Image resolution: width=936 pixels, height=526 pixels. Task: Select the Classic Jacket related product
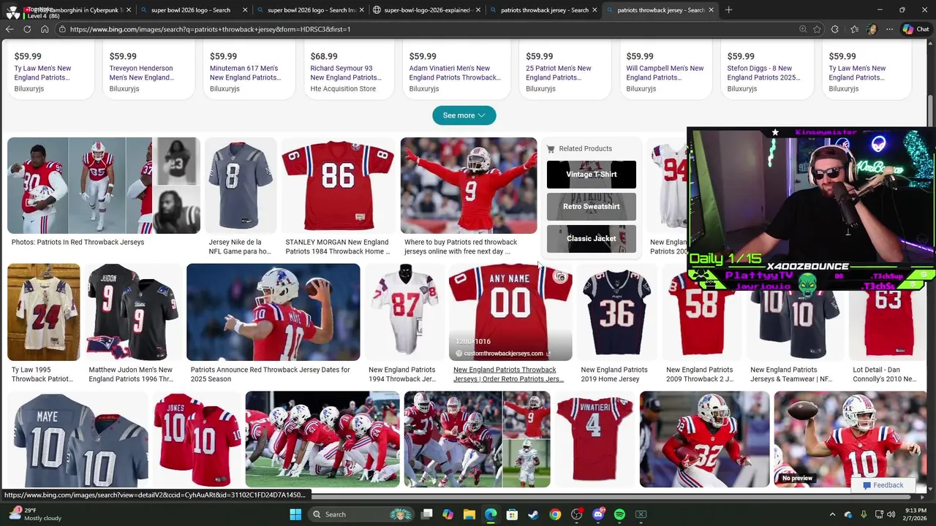(x=592, y=238)
